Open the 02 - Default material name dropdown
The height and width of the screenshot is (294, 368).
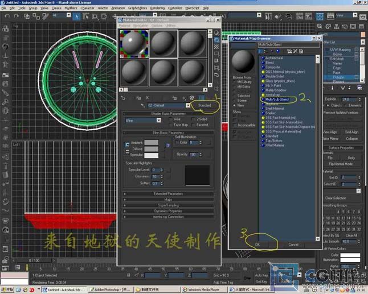(x=188, y=105)
